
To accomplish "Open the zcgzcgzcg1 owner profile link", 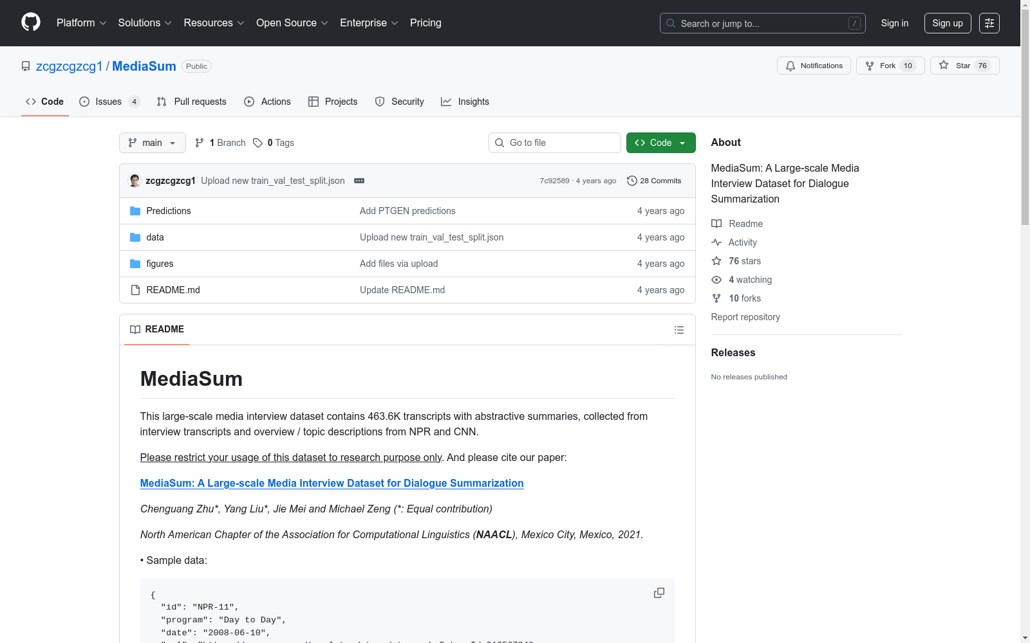I will [x=69, y=66].
